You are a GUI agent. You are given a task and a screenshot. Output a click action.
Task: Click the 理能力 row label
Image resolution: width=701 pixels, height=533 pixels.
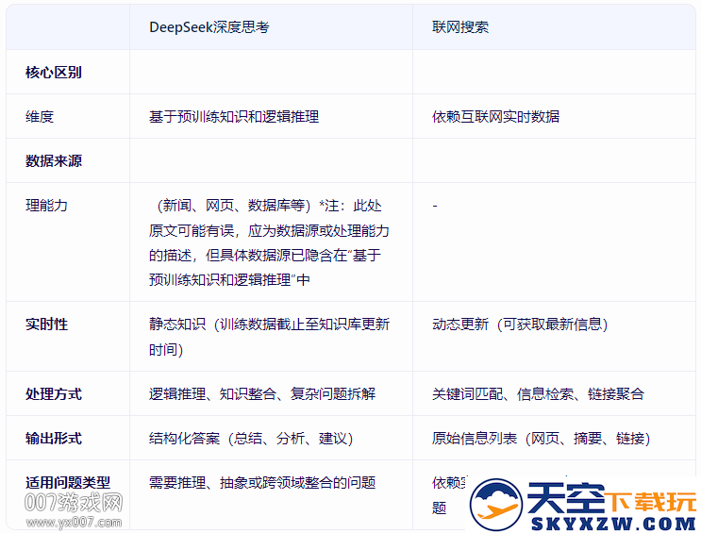[46, 206]
